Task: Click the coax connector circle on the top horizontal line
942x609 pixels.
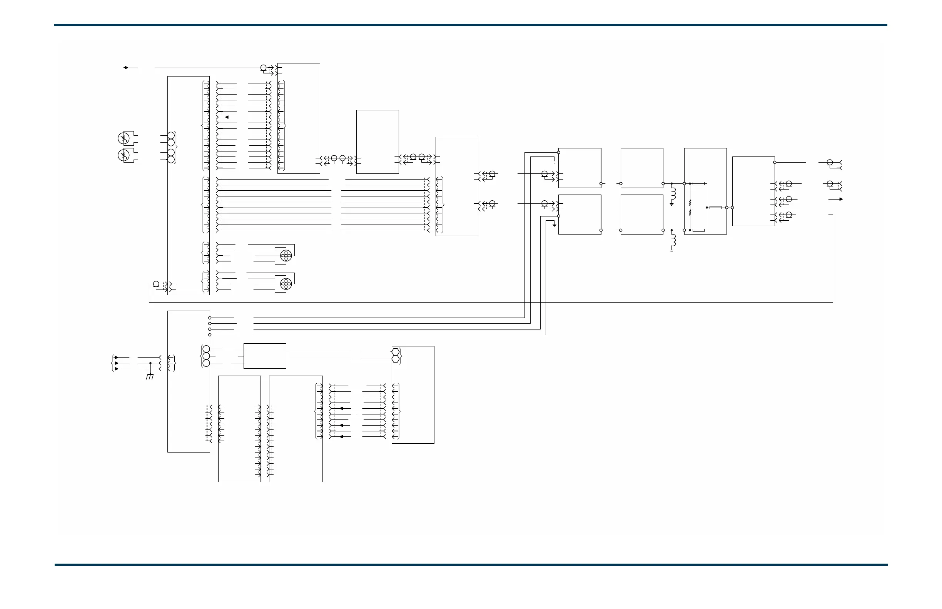Action: pos(264,68)
